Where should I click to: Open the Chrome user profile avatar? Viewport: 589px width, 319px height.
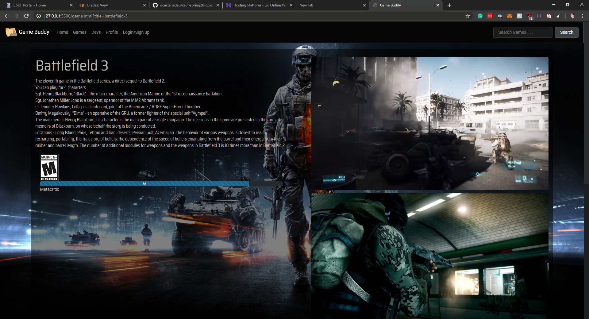point(572,16)
